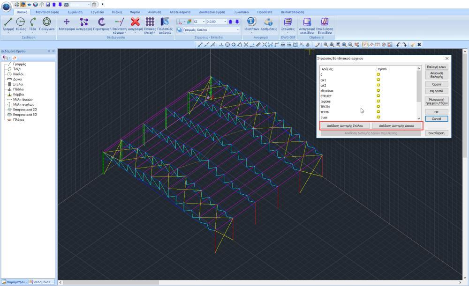The image size is (469, 286).
Task: Open Πολλαπλές επιλογές multiple selection tool
Action: 165,25
